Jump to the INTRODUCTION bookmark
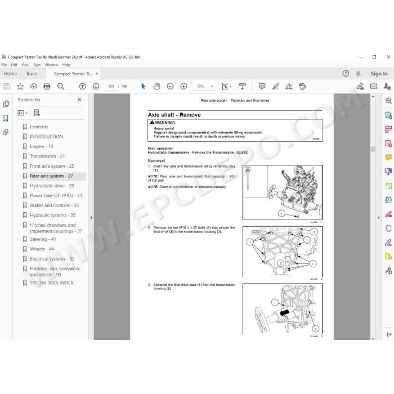 pyautogui.click(x=46, y=136)
